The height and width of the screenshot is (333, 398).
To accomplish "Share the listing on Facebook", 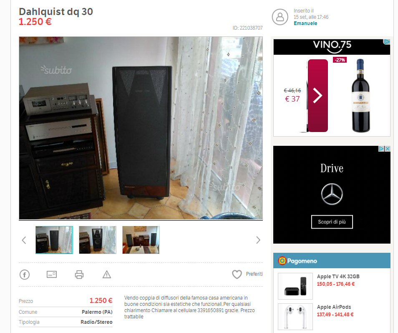I will [25, 275].
